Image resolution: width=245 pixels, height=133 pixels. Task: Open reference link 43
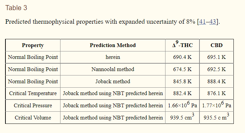tap(213, 22)
